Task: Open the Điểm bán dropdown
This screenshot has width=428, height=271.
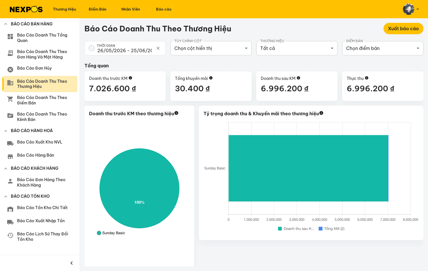Action: coord(383,48)
